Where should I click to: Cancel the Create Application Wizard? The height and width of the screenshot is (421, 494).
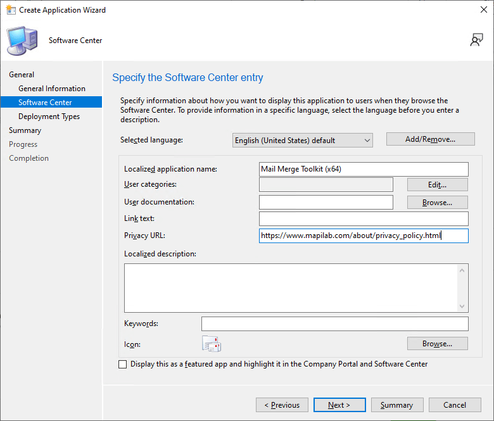coord(455,405)
